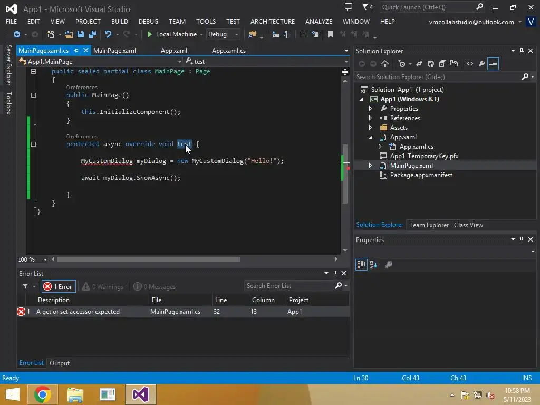Viewport: 540px width, 405px height.
Task: Click the Find in Files toolbar icon
Action: pyautogui.click(x=252, y=34)
